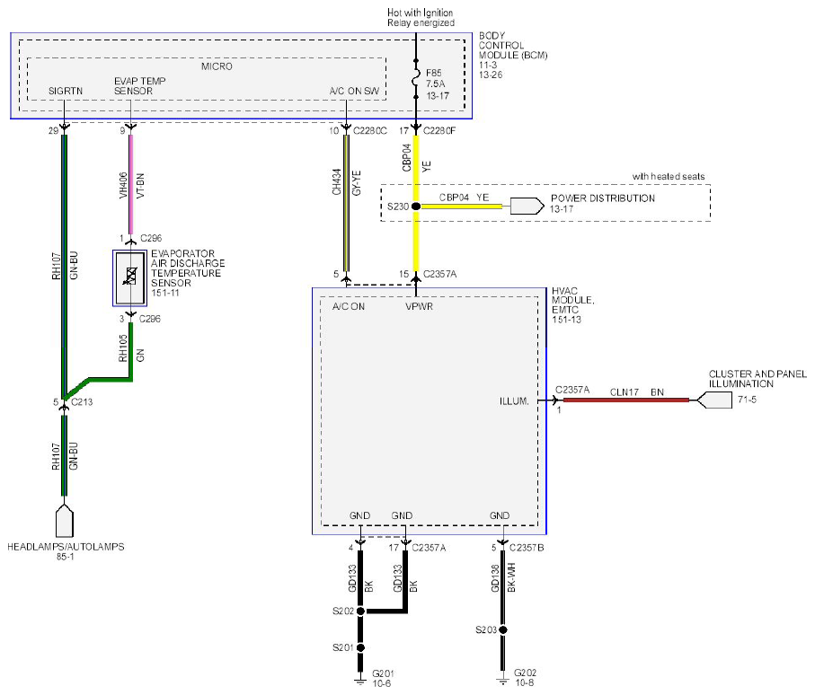Click the "C2280C" connector label

click(370, 131)
